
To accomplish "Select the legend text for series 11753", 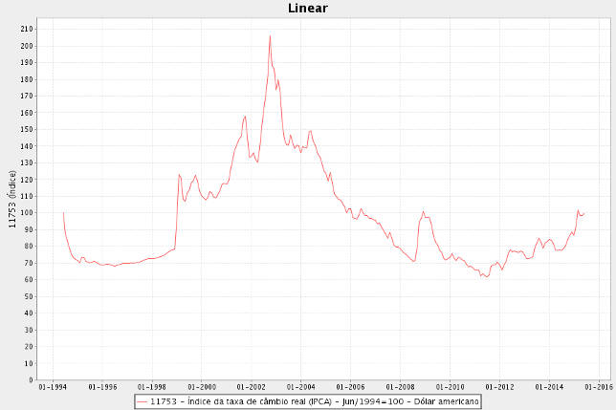I will coord(314,401).
